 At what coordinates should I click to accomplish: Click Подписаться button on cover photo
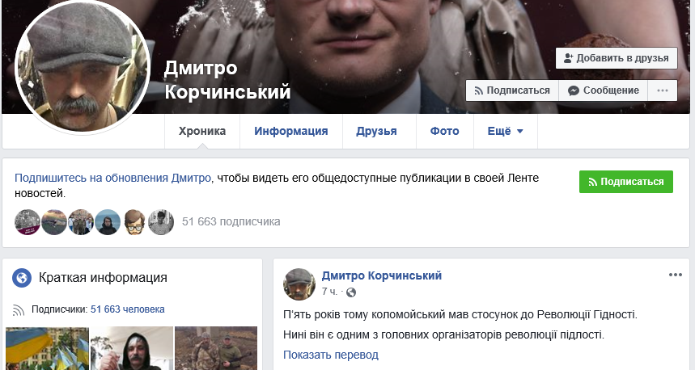512,90
